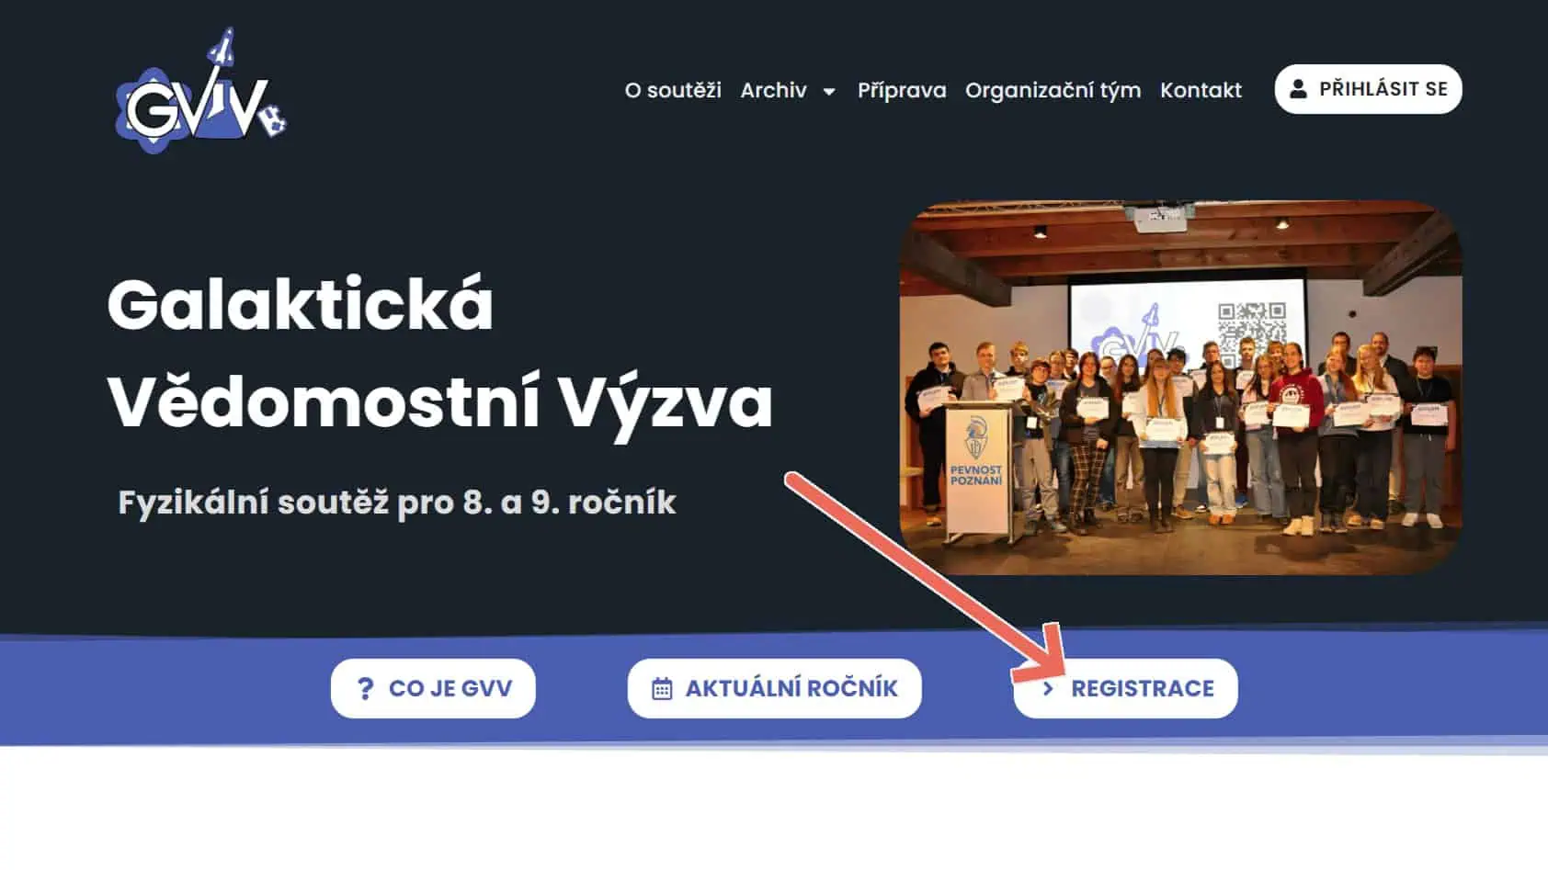Viewport: 1548px width, 870px height.
Task: Expand the Archiv dropdown arrow
Action: click(829, 91)
